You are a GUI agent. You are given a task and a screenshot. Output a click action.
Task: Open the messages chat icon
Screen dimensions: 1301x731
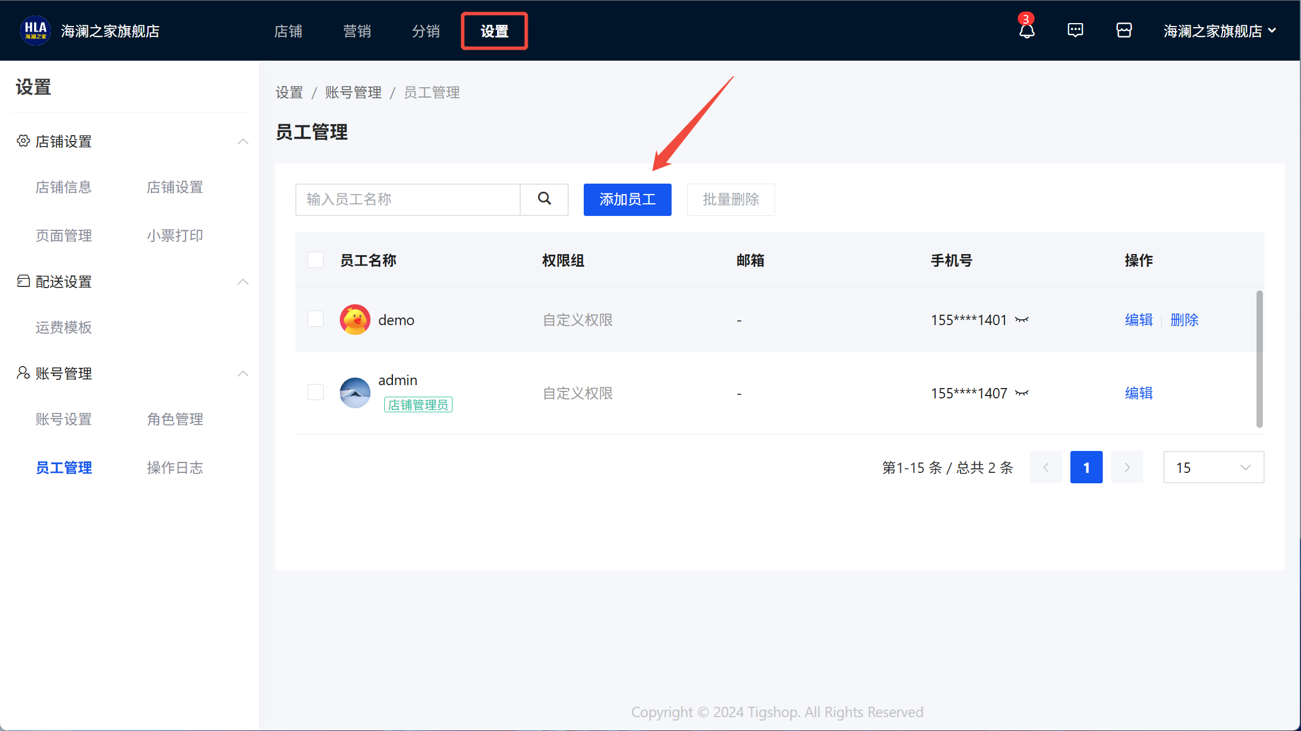coord(1075,30)
